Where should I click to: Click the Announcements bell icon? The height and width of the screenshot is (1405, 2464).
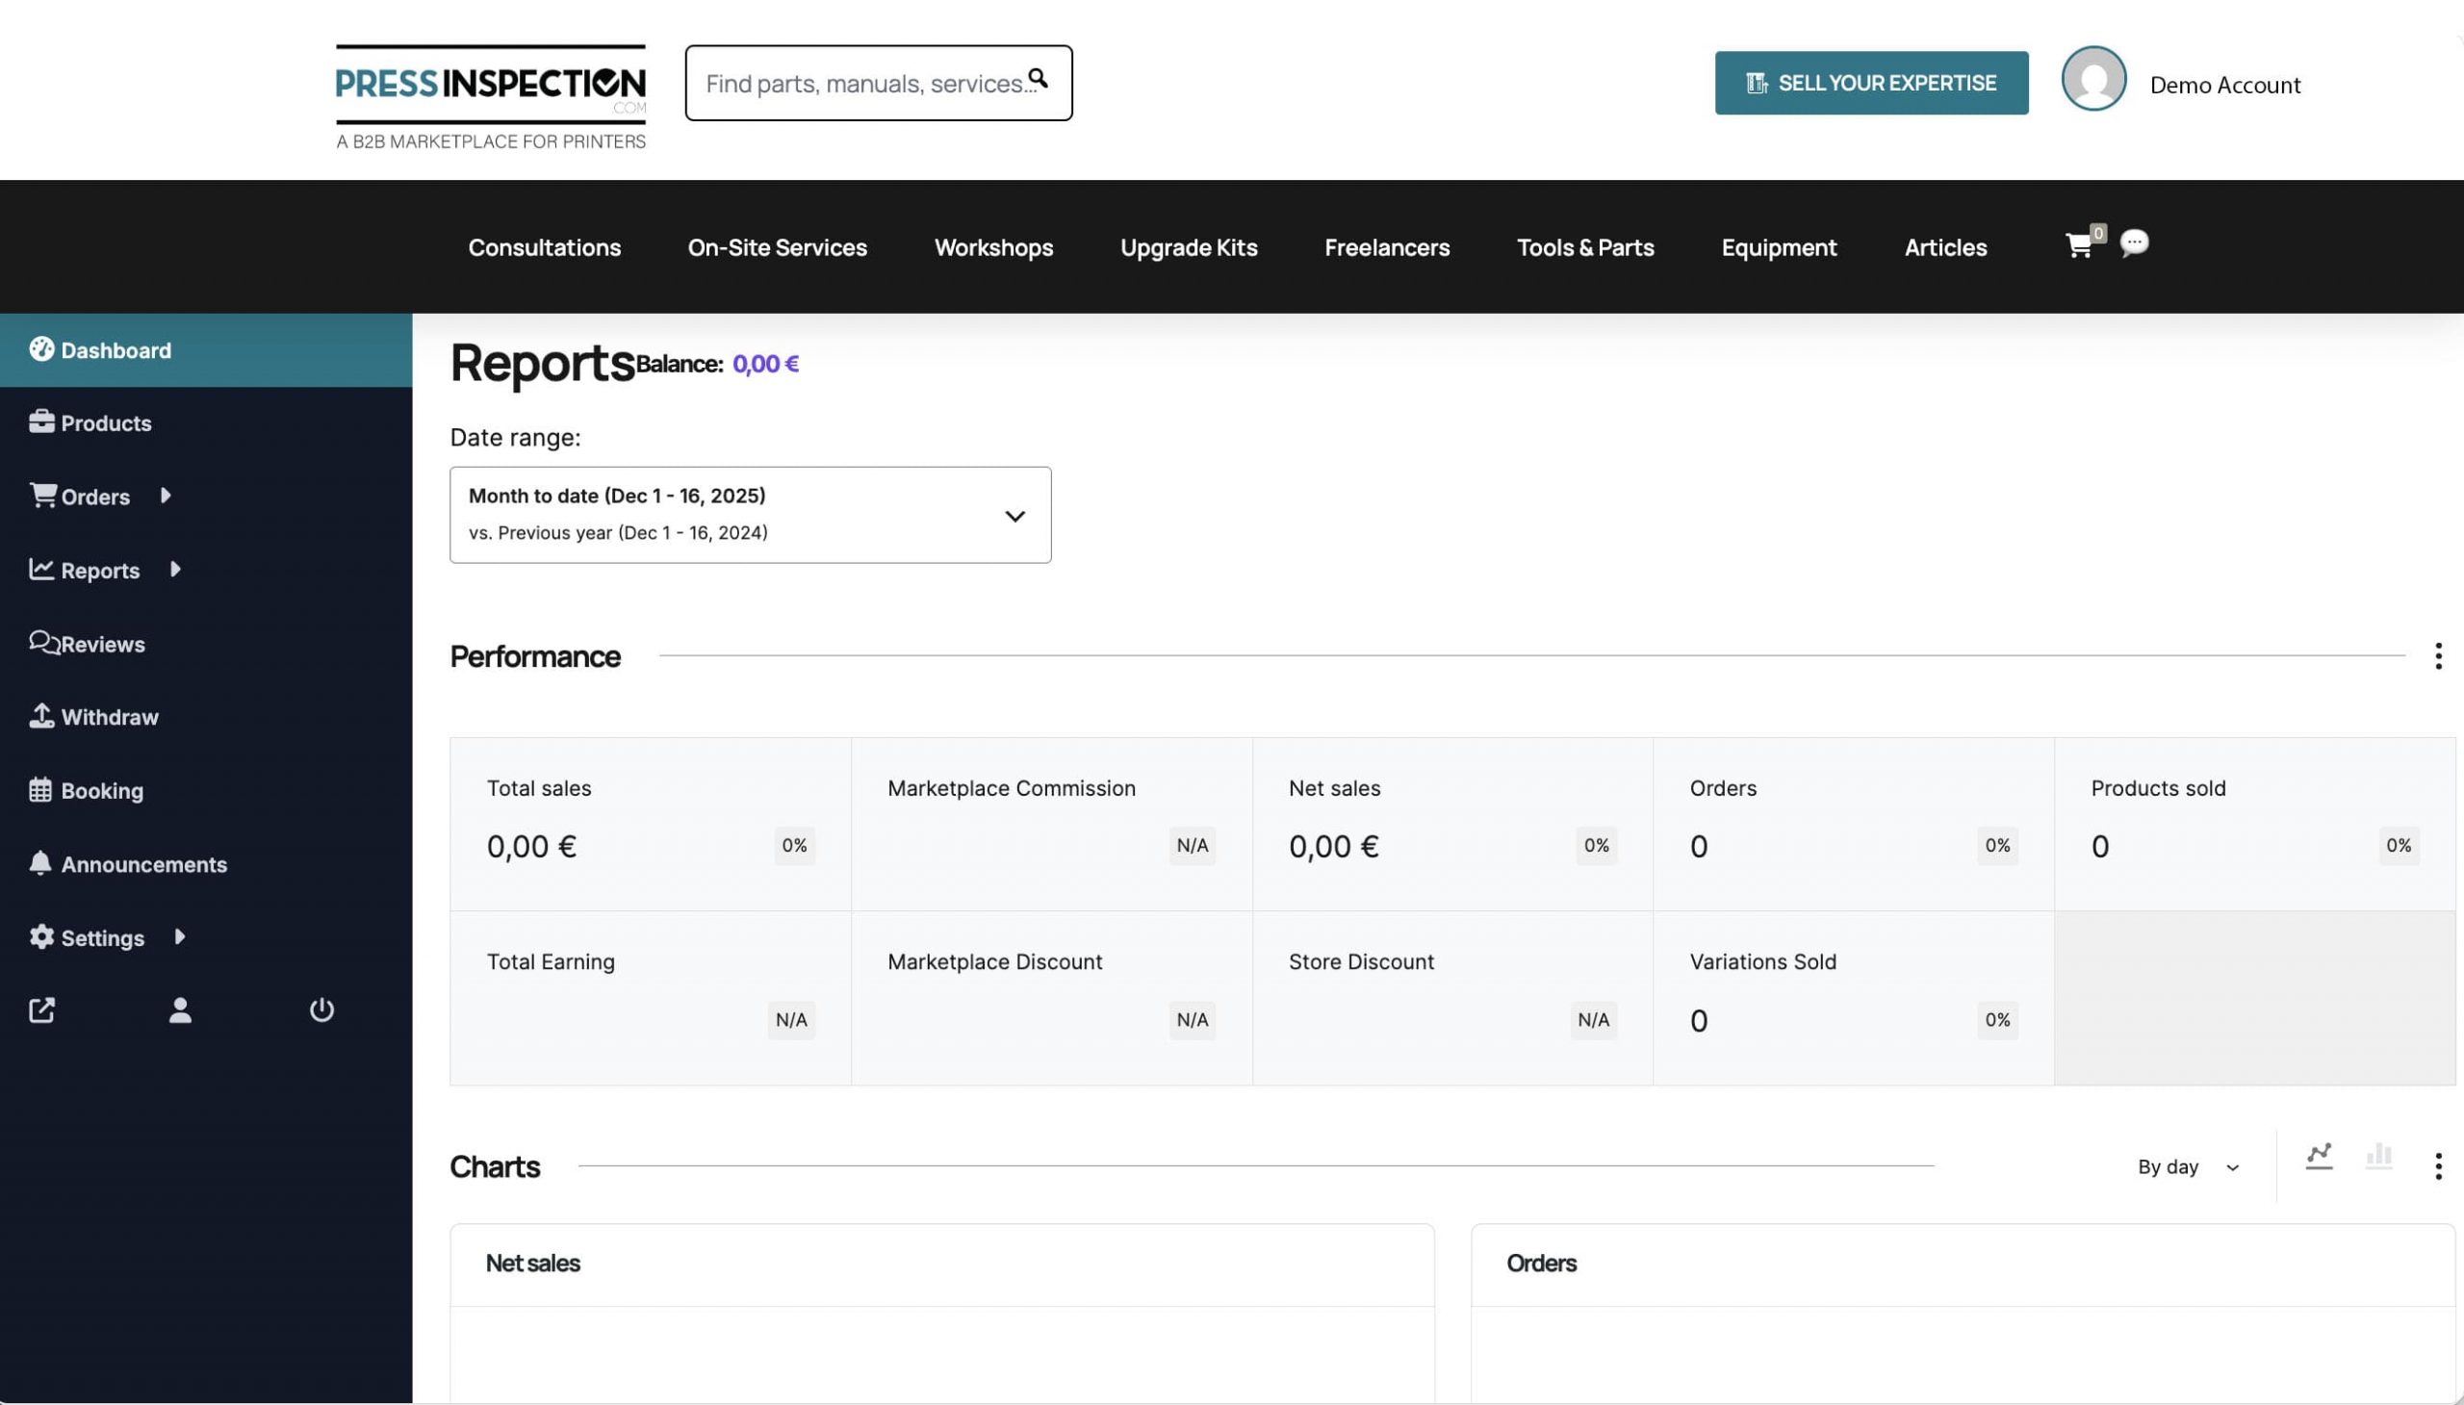pyautogui.click(x=41, y=862)
